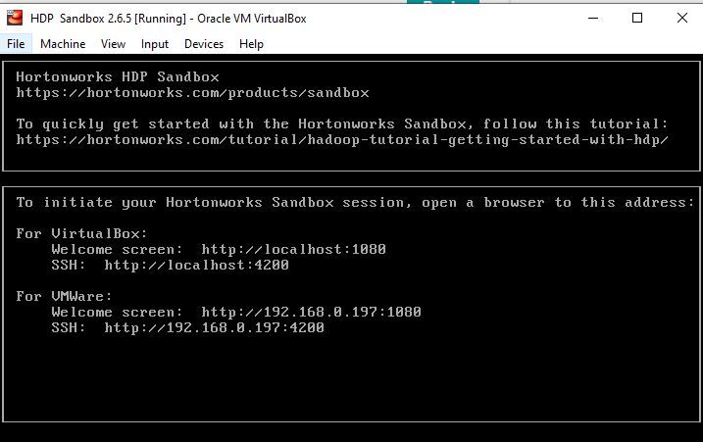
Task: Click the 'Hortonworks HDP Sandbox' heading text
Action: (118, 77)
